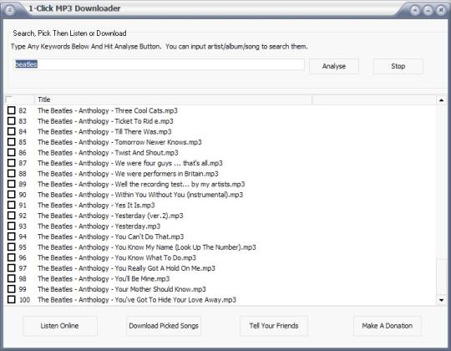Mark checkbox for row 95 You Know My Name
Viewport: 451px width, 351px height.
pyautogui.click(x=12, y=247)
